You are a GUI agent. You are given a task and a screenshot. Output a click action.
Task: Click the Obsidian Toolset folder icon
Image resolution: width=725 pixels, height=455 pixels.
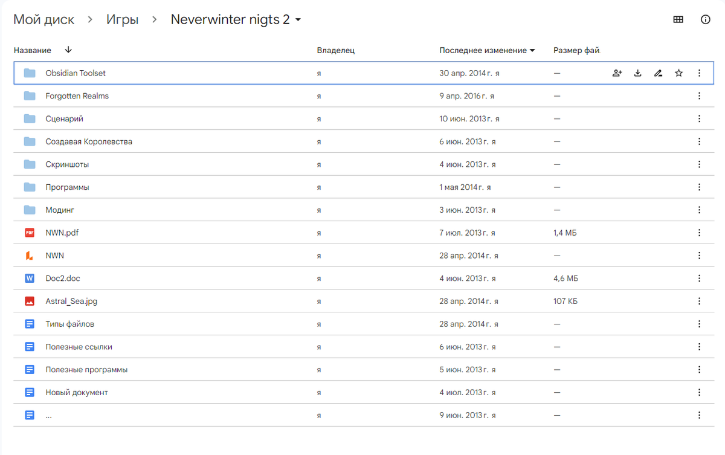click(x=30, y=73)
